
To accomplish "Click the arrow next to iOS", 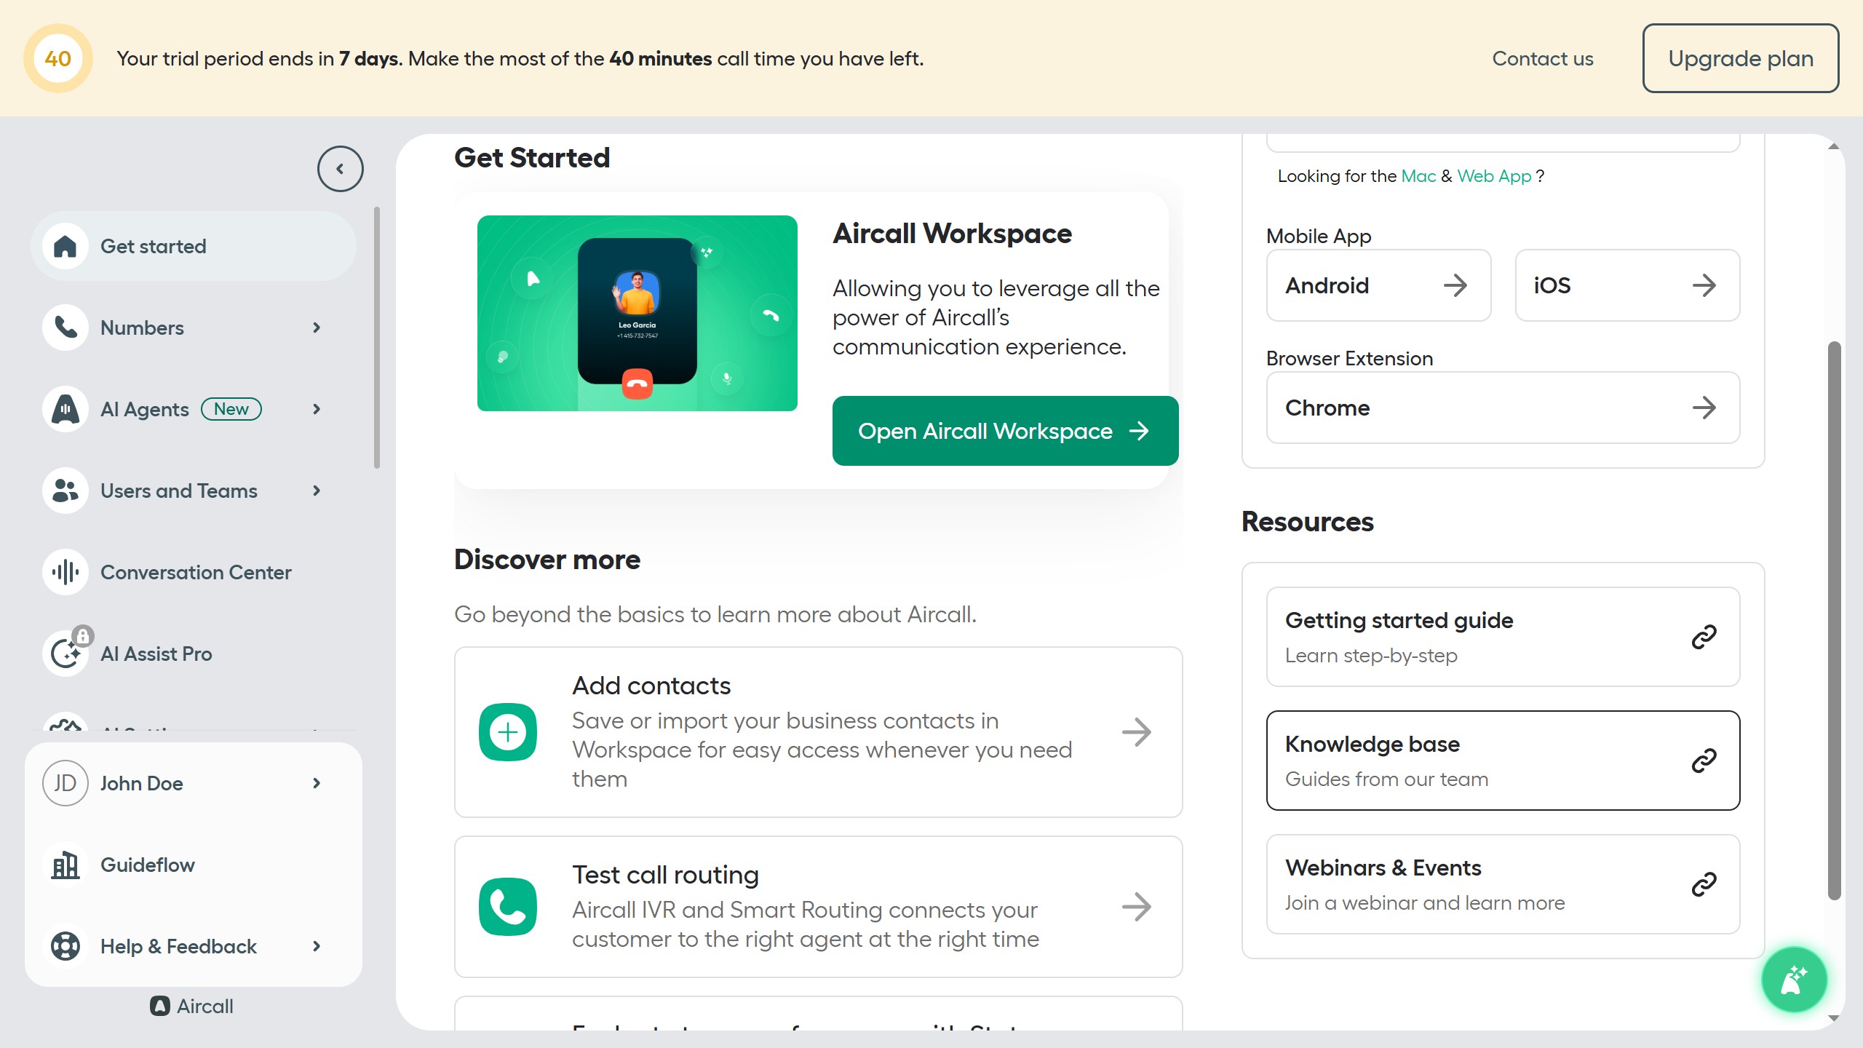I will tap(1704, 285).
